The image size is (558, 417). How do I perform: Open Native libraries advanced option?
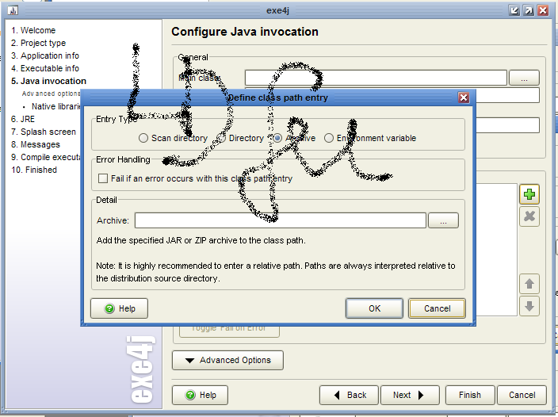point(55,106)
